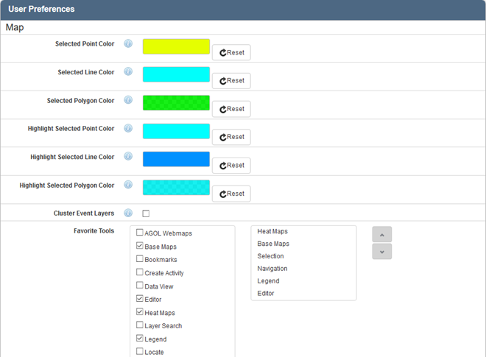Show info for Highlight Selected Line Color
This screenshot has height=357, width=486.
pos(128,157)
